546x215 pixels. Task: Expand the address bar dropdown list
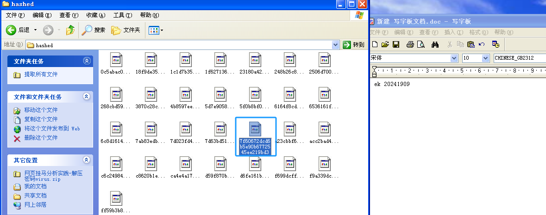(336, 45)
